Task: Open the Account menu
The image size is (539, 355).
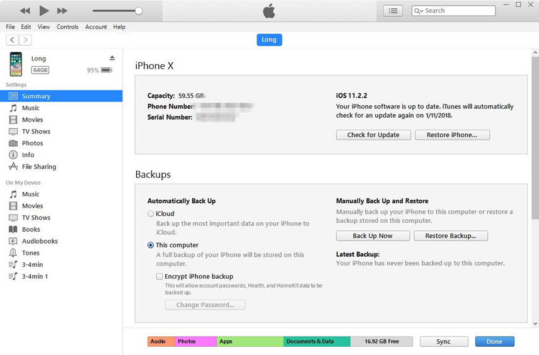Action: click(x=96, y=27)
